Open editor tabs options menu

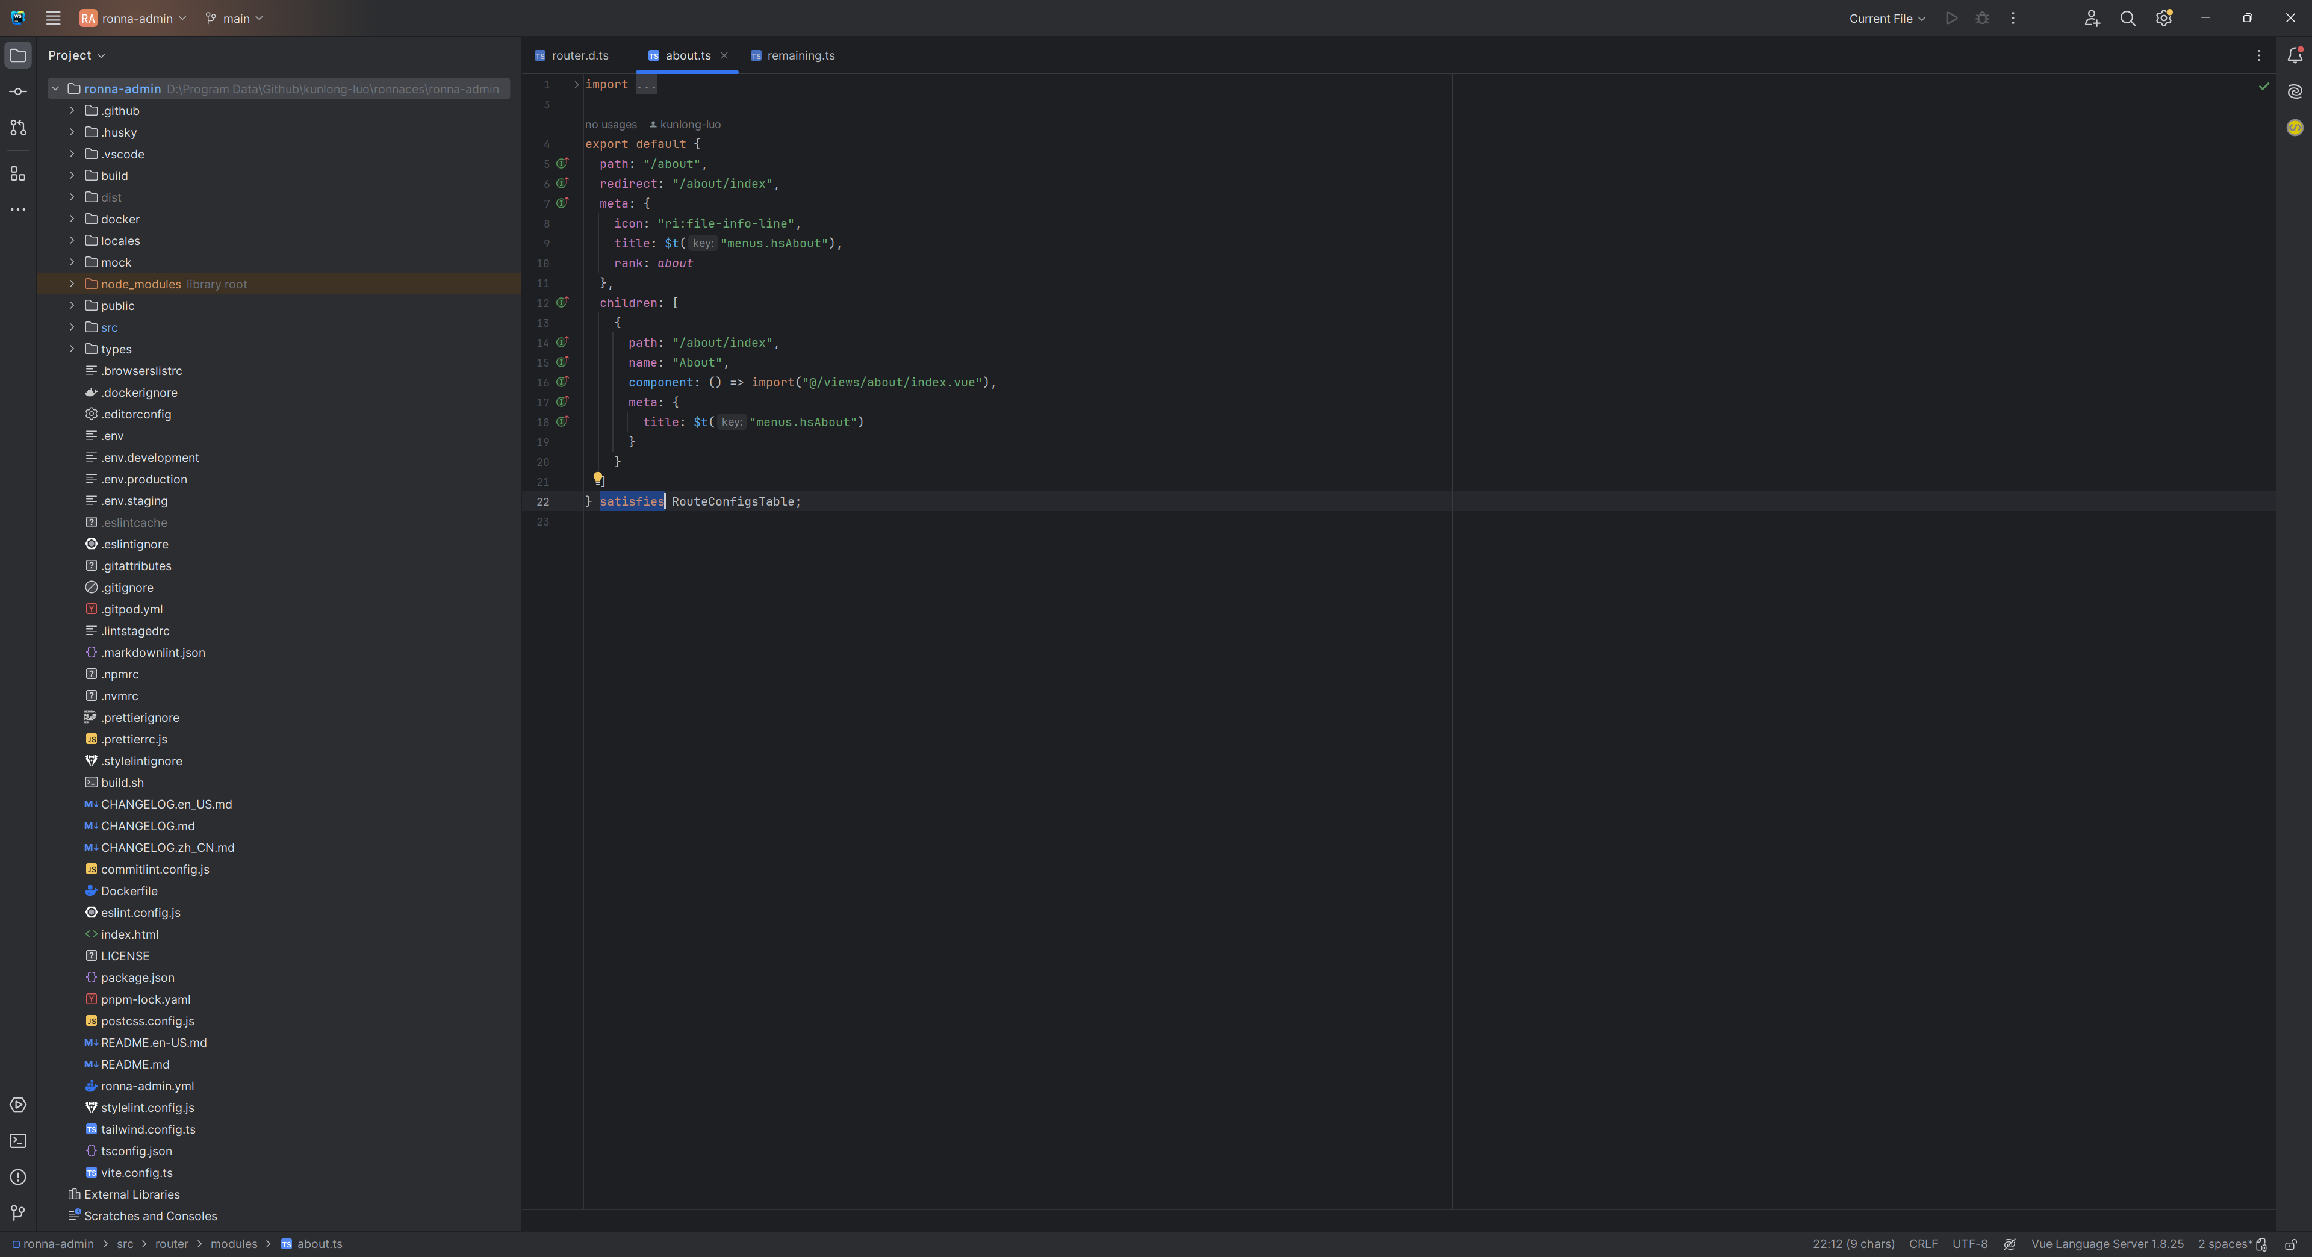(x=2259, y=55)
